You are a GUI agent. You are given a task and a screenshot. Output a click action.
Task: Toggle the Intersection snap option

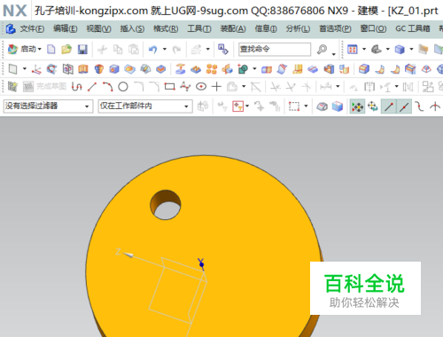tap(435, 106)
